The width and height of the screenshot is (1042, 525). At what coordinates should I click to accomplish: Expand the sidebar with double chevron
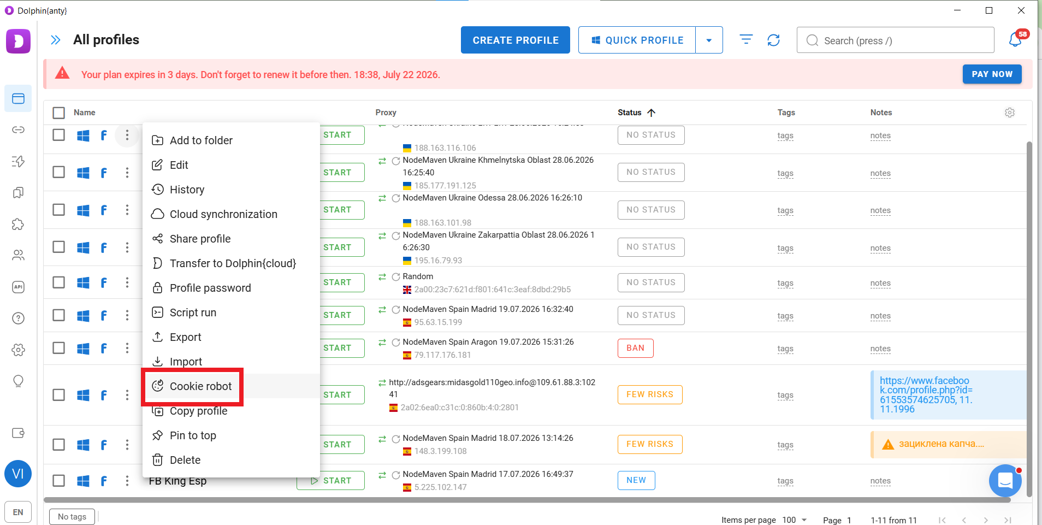pos(55,40)
